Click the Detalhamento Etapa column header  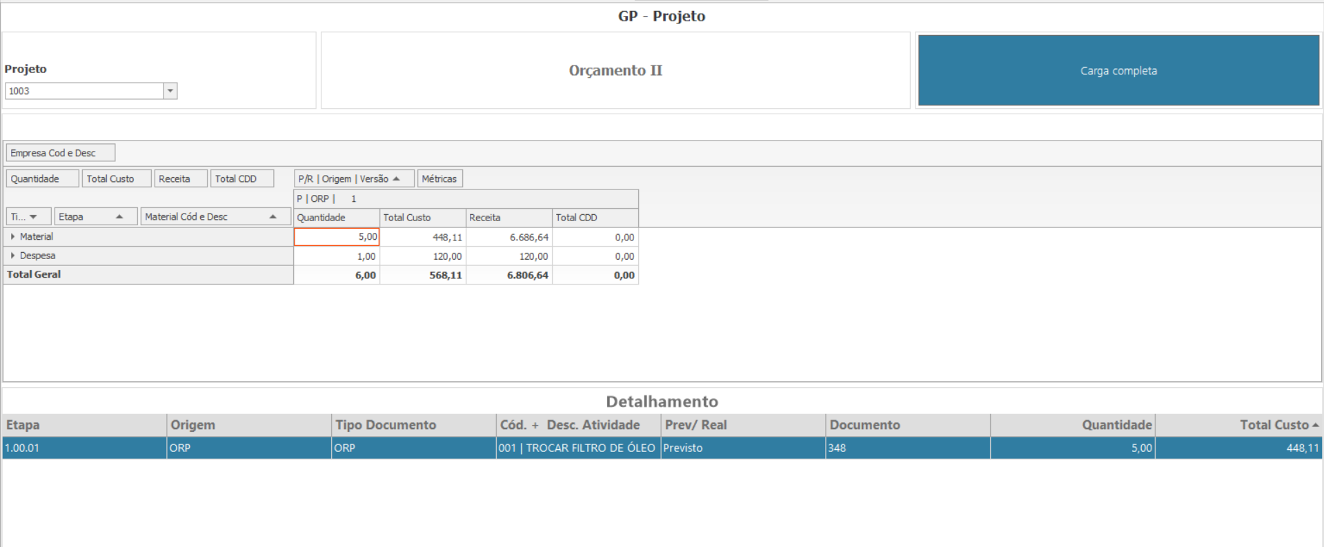coord(84,425)
